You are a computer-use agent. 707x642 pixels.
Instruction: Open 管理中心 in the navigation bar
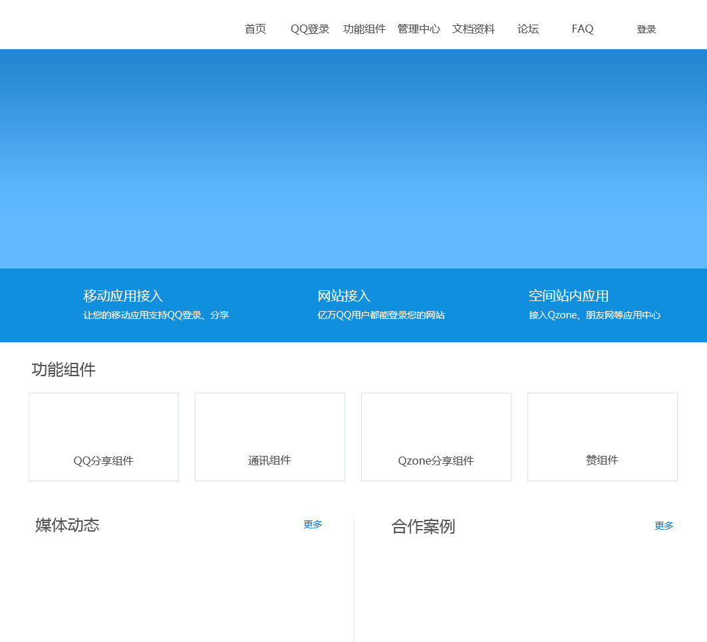coord(419,29)
